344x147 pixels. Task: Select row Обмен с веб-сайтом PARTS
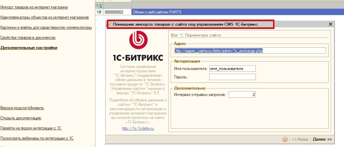tap(237, 12)
